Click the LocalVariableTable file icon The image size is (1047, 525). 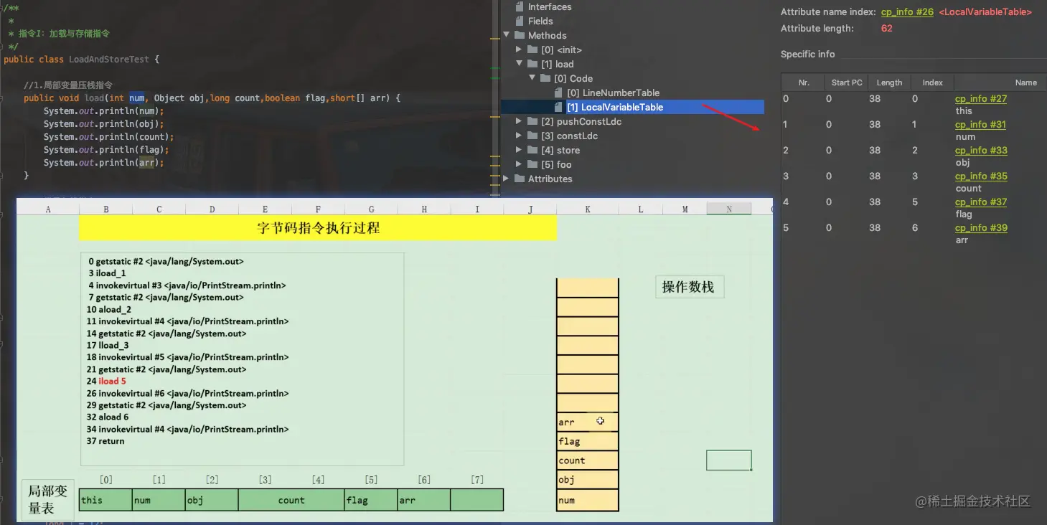pos(559,107)
